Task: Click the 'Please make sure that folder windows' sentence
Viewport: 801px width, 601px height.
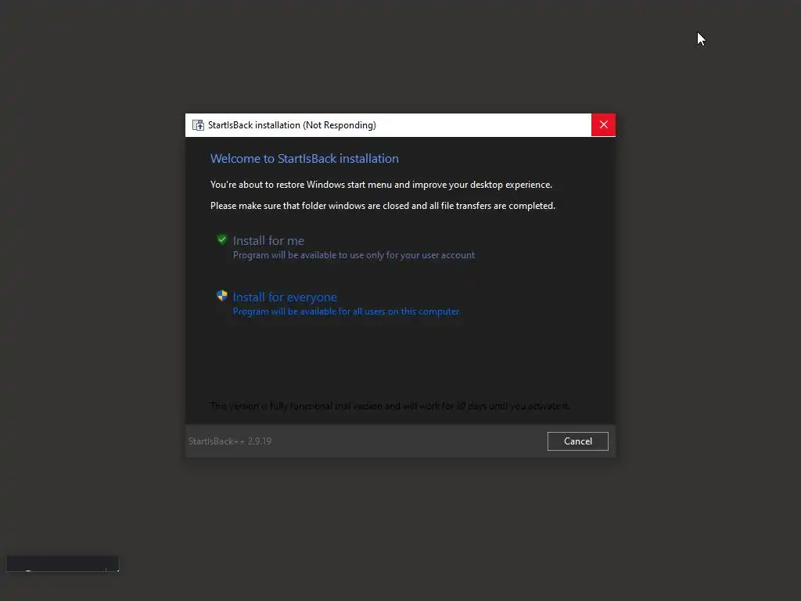Action: coord(383,206)
